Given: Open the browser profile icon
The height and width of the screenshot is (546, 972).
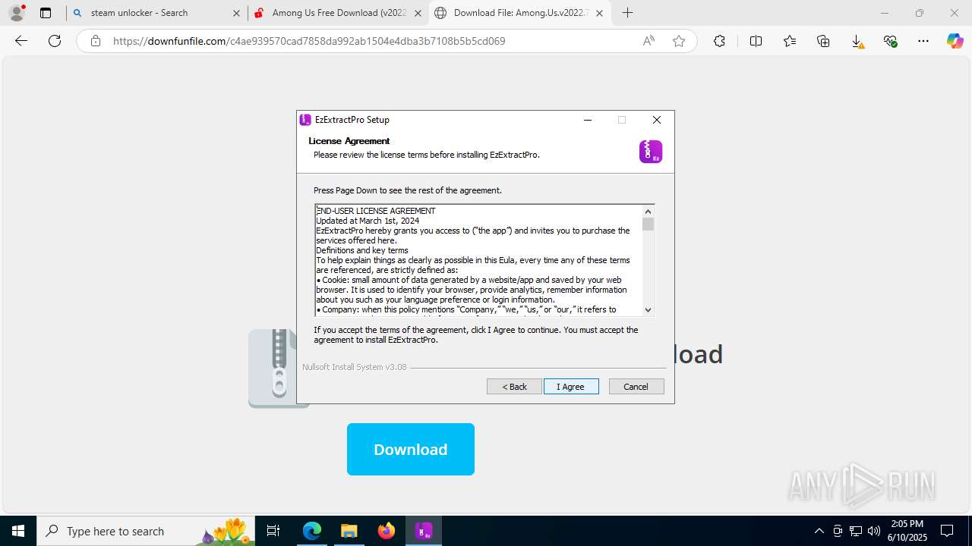Looking at the screenshot, I should pyautogui.click(x=17, y=13).
